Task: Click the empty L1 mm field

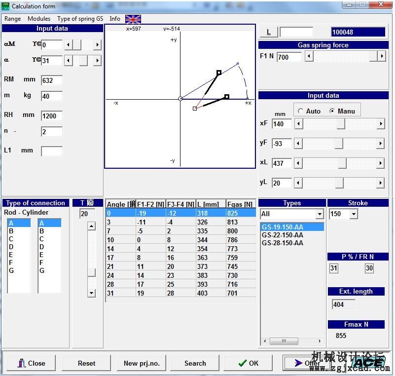Action: coord(52,151)
